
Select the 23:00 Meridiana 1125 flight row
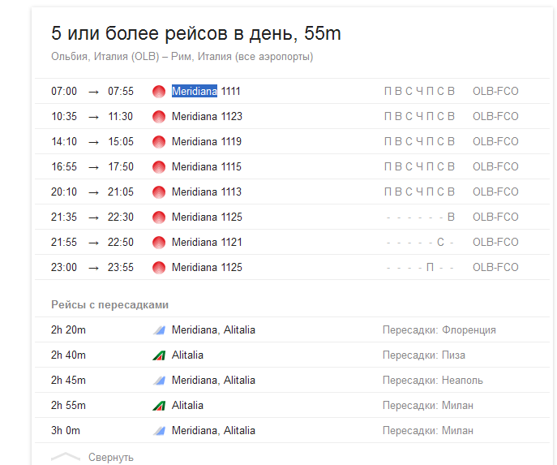click(x=206, y=268)
